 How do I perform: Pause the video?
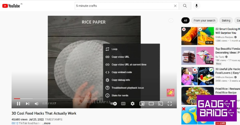click(x=19, y=104)
